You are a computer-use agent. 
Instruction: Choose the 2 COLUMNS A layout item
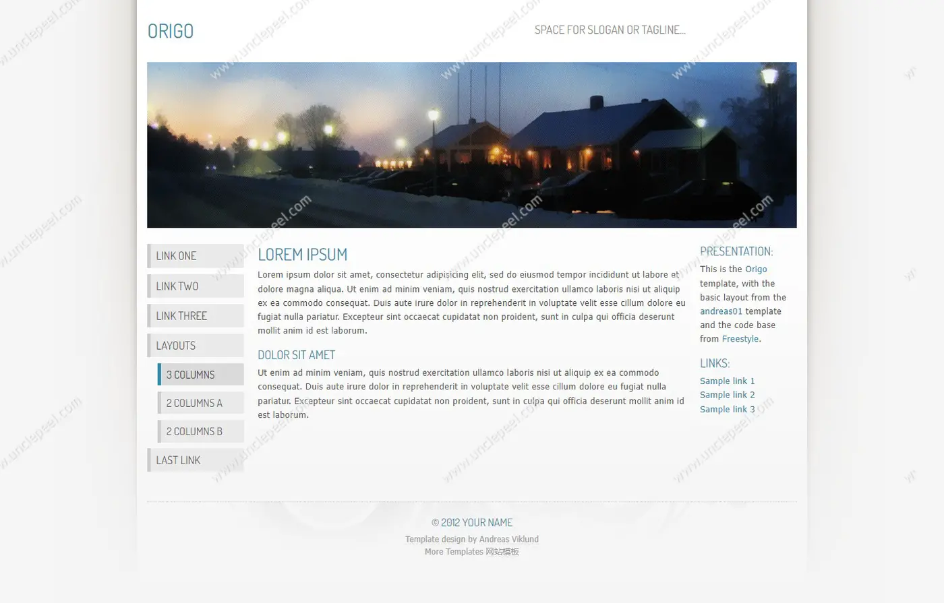click(201, 403)
